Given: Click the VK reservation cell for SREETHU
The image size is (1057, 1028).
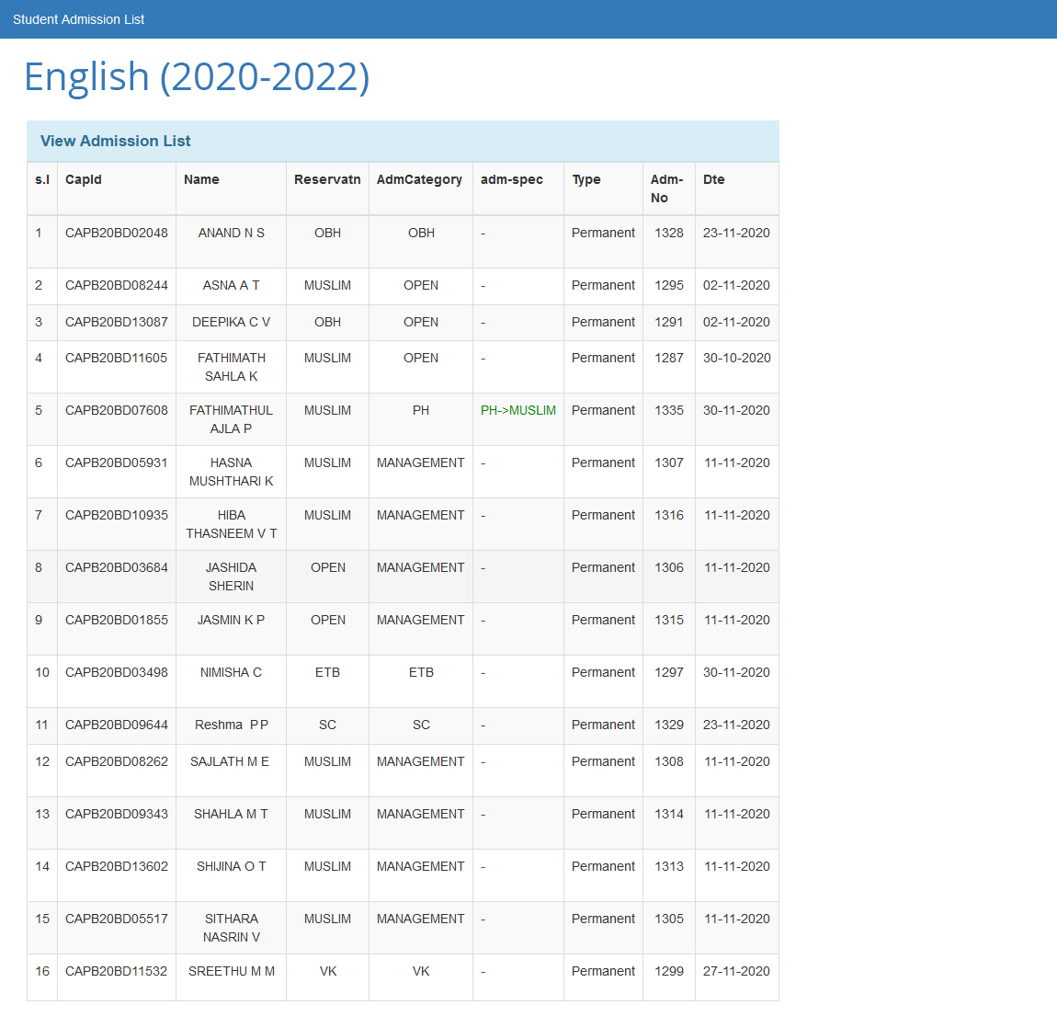Looking at the screenshot, I should coord(328,971).
